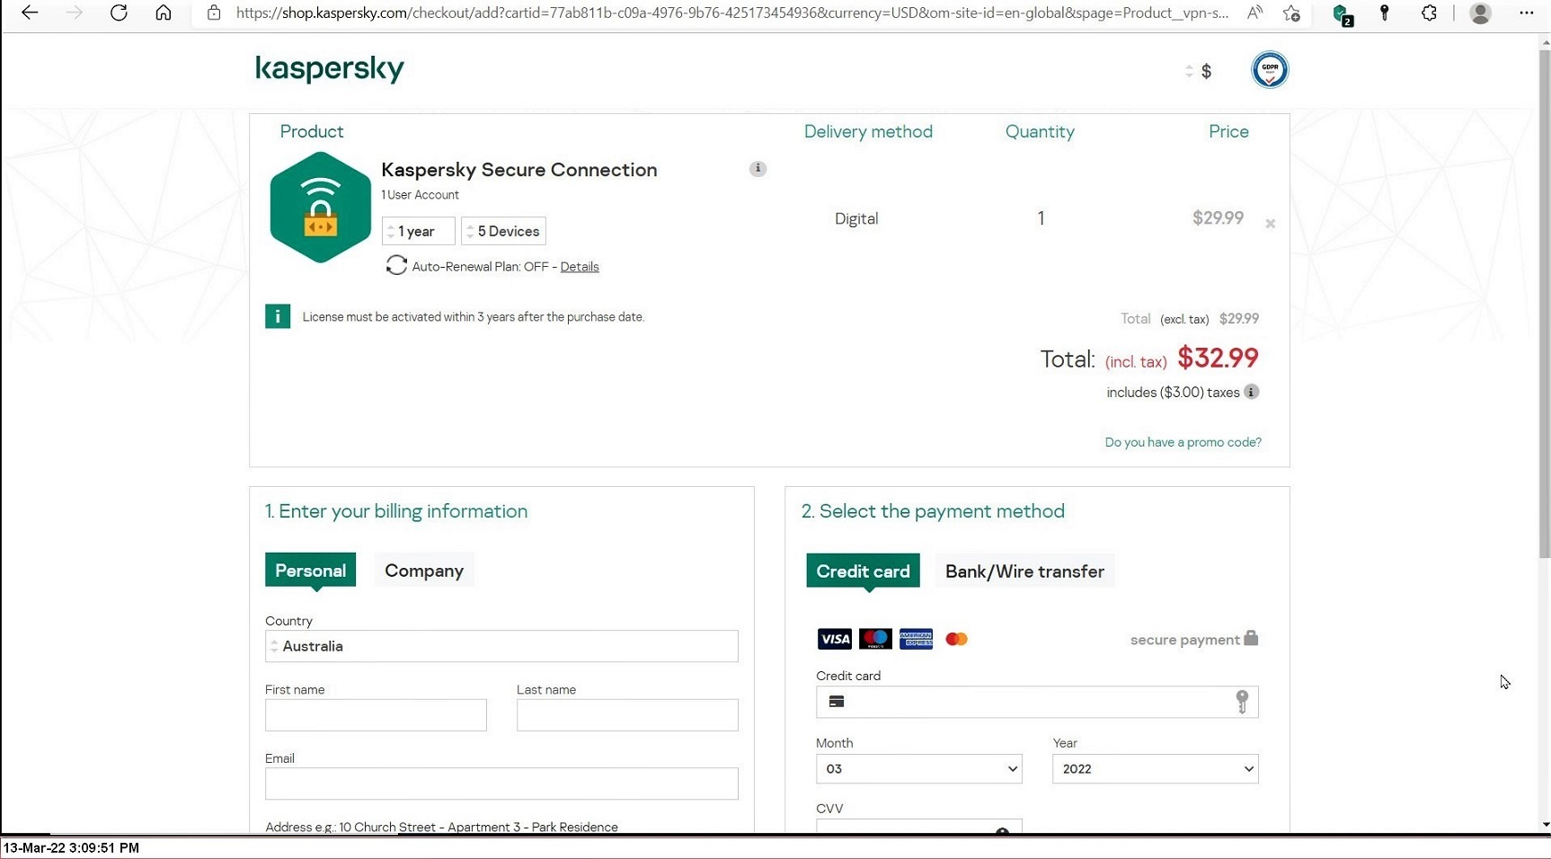The image size is (1551, 859).
Task: Click the American Express card logo
Action: click(x=916, y=639)
